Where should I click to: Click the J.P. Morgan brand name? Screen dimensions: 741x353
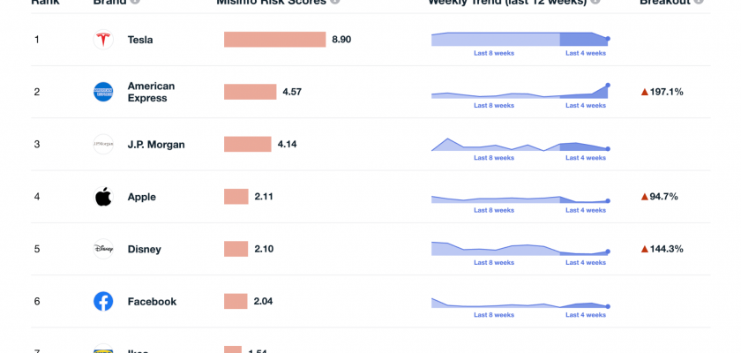coord(156,144)
